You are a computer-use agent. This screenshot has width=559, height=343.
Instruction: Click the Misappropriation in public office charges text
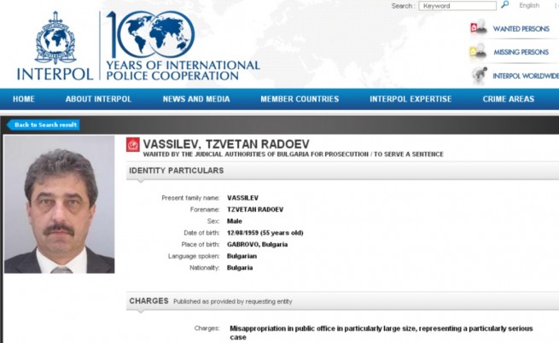click(x=381, y=333)
